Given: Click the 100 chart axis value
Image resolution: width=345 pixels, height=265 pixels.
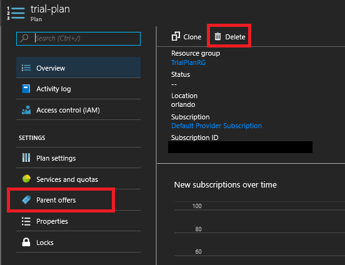Looking at the screenshot, I should point(197,206).
